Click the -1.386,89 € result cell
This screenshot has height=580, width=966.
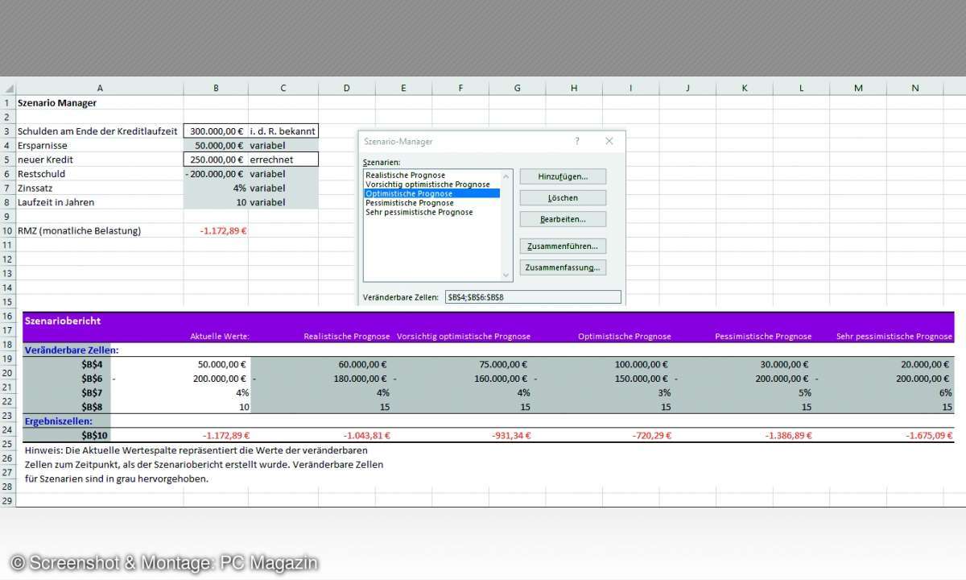(787, 435)
